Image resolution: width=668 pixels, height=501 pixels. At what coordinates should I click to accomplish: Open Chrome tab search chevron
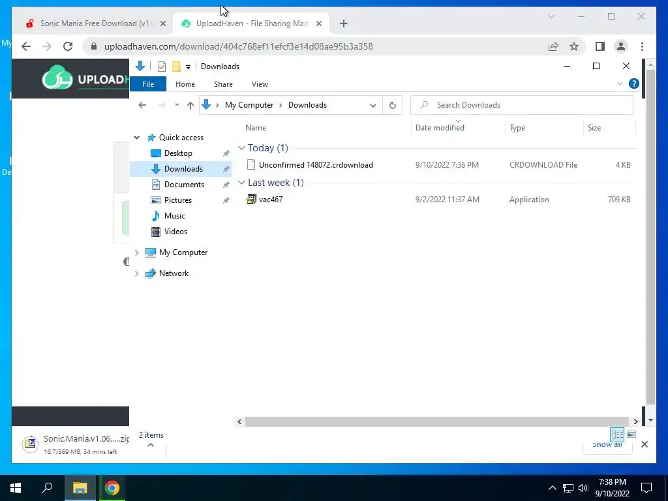(551, 16)
